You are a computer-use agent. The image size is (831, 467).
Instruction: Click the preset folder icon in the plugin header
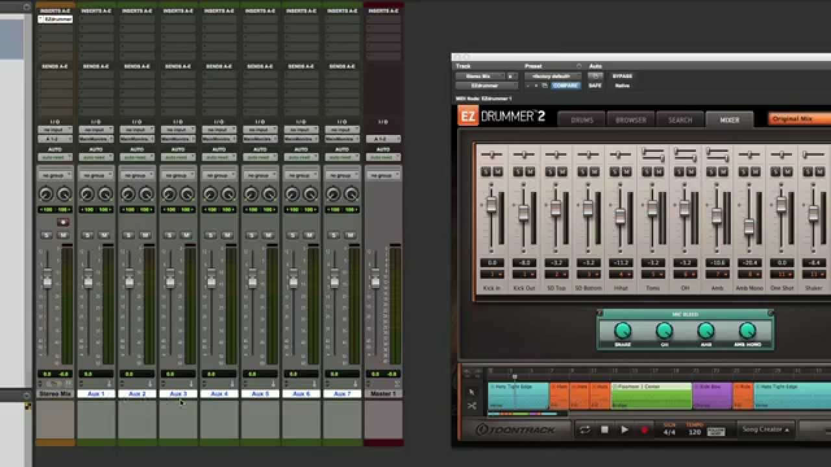544,86
